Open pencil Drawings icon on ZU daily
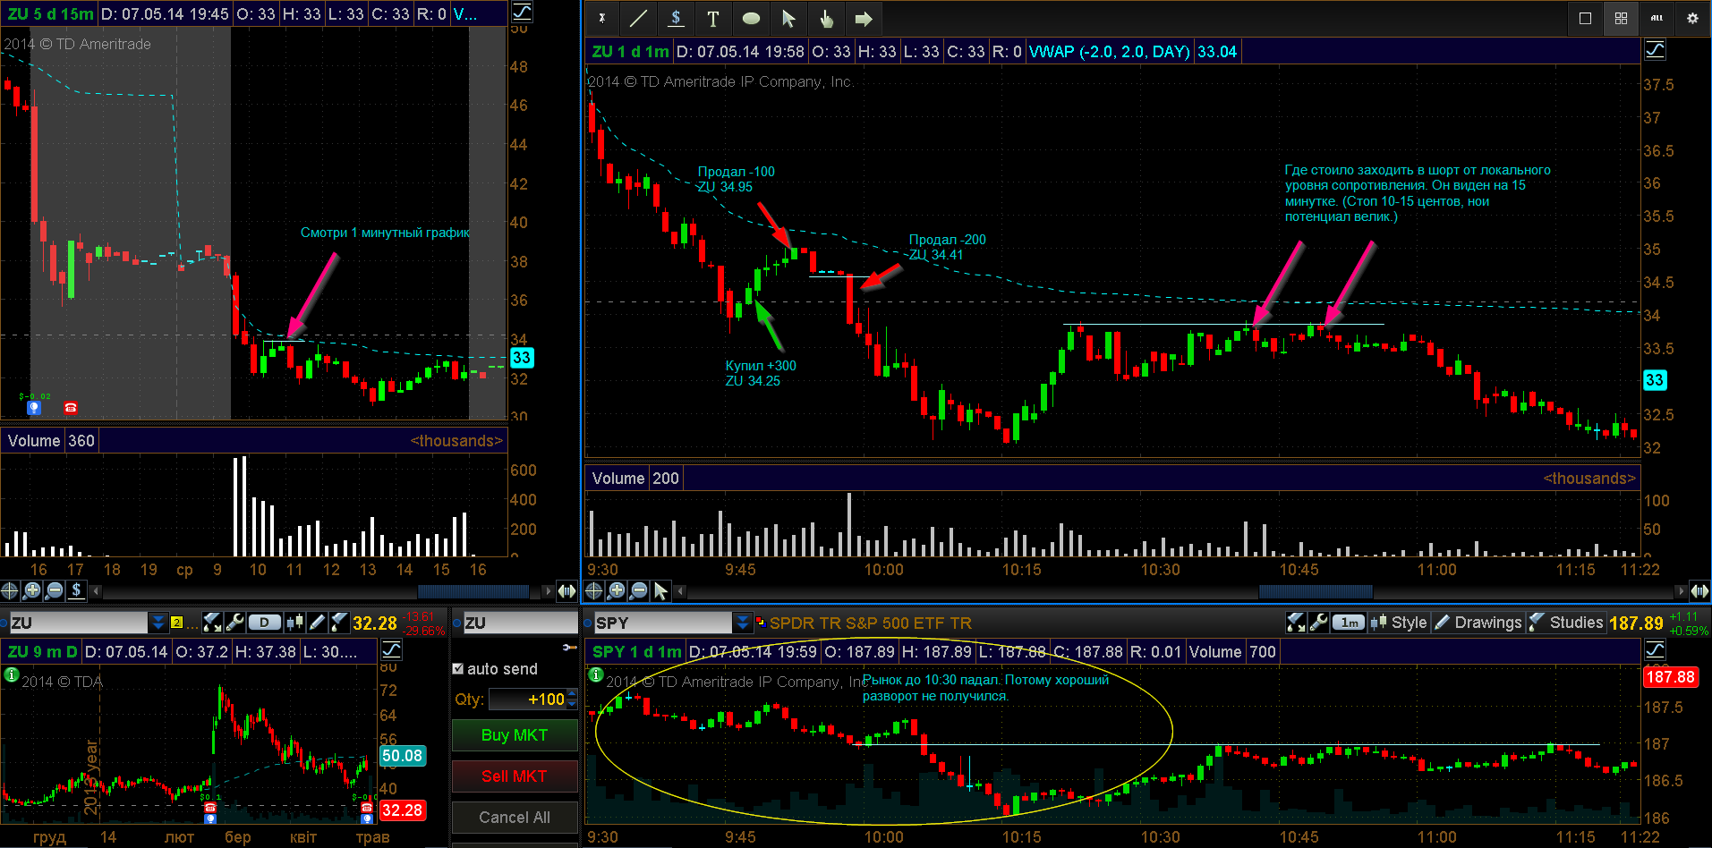 point(317,623)
